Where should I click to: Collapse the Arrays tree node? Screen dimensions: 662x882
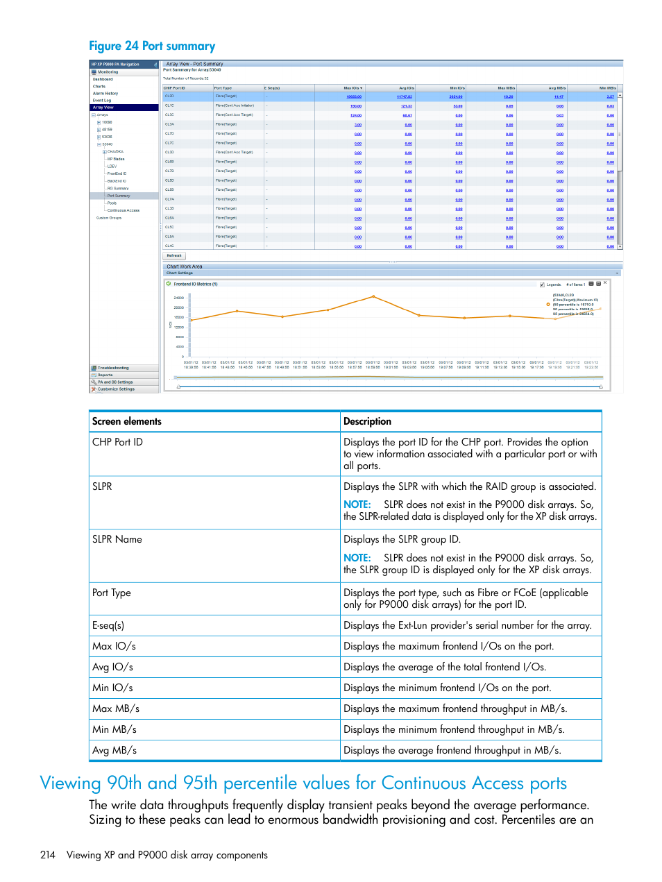coord(94,115)
